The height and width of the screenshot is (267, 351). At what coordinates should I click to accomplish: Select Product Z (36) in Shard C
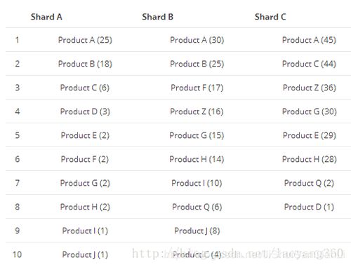pyautogui.click(x=310, y=88)
